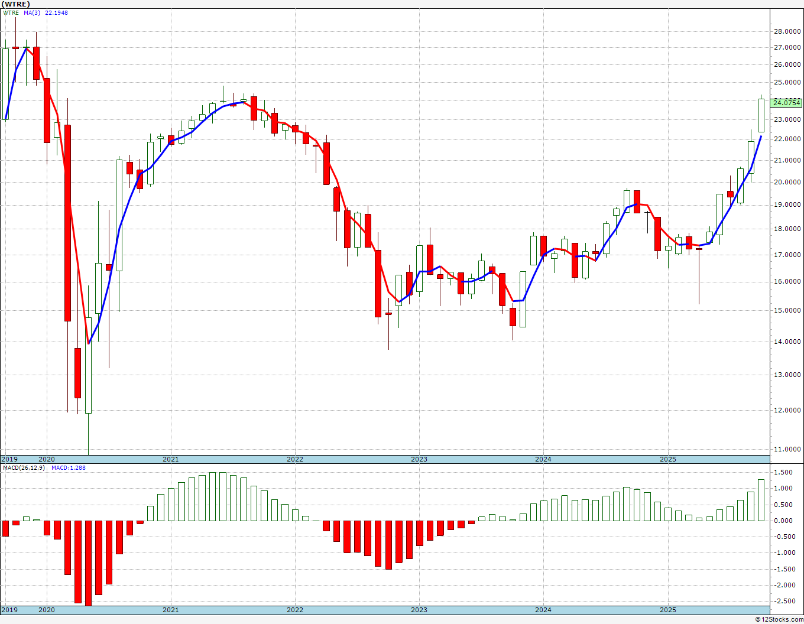Select the 21.0000 price axis label
This screenshot has height=624, width=804.
coord(787,160)
